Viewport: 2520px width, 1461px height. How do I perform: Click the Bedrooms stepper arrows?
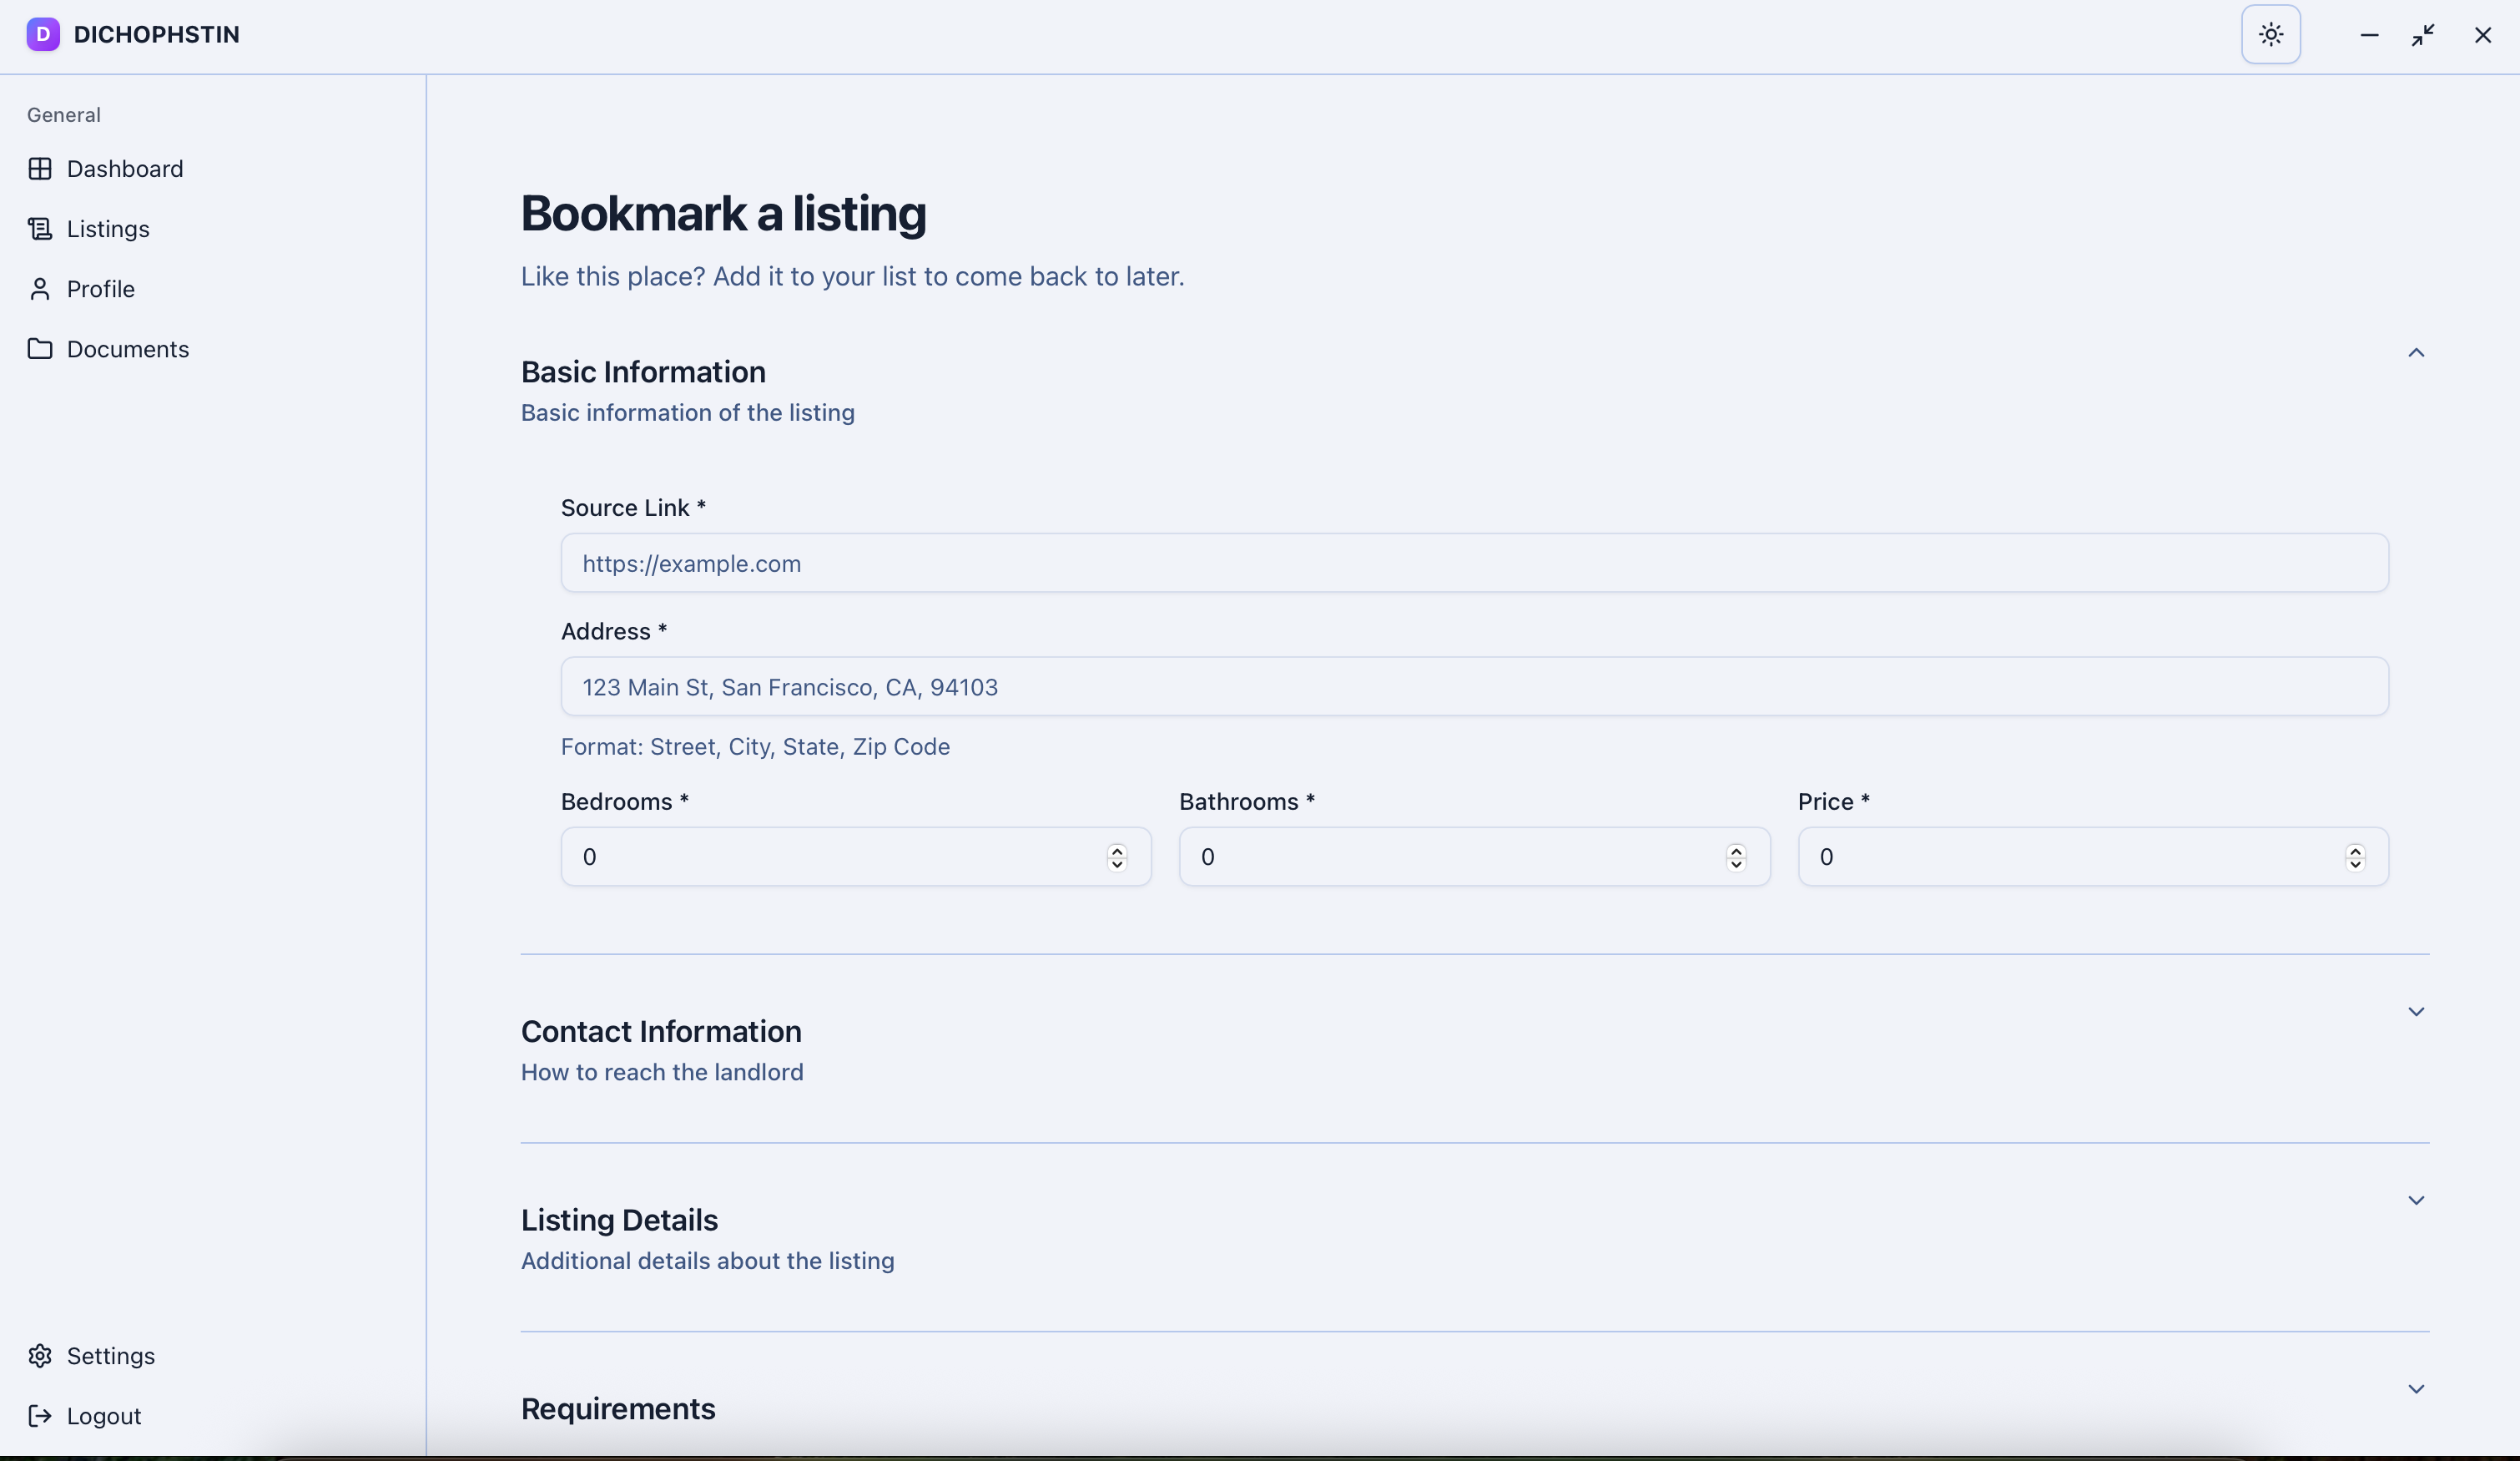tap(1117, 857)
